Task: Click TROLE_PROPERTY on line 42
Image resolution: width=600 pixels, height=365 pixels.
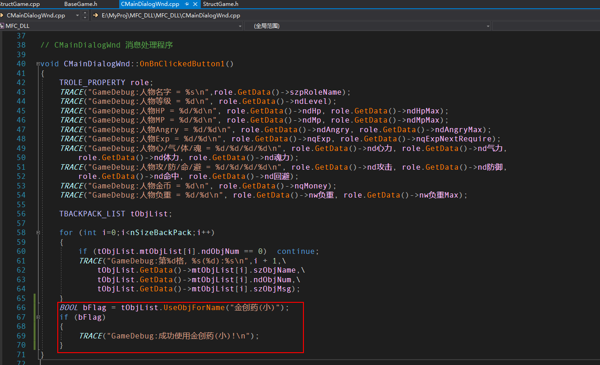Action: coord(92,82)
